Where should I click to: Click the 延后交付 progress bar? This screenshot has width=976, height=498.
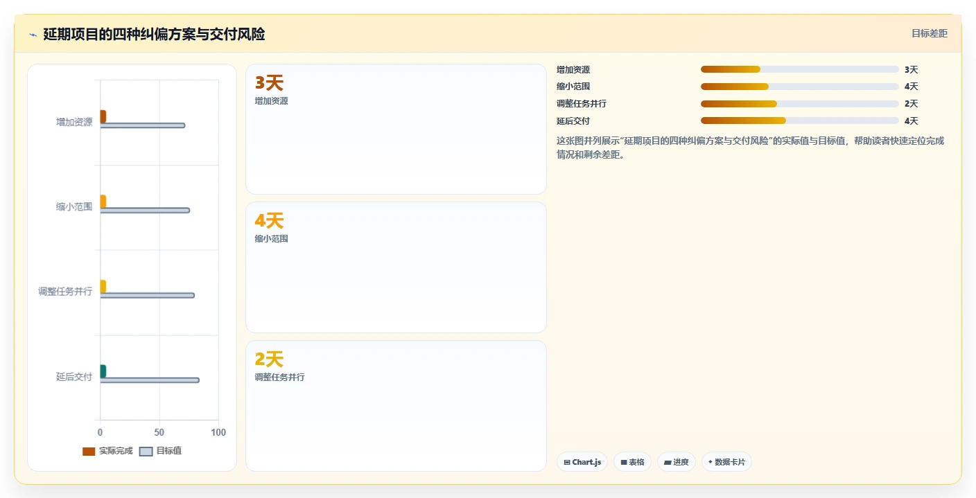coord(800,121)
